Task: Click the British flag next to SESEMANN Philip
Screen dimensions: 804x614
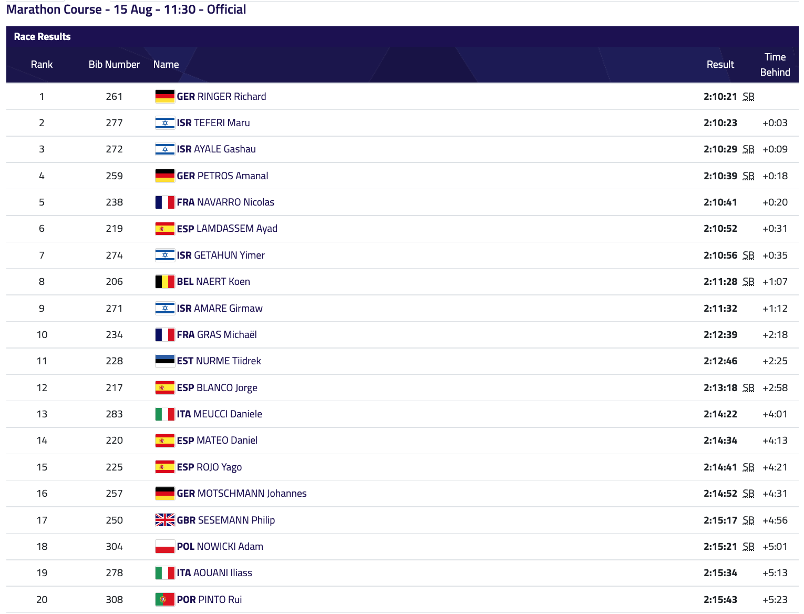Action: point(164,520)
